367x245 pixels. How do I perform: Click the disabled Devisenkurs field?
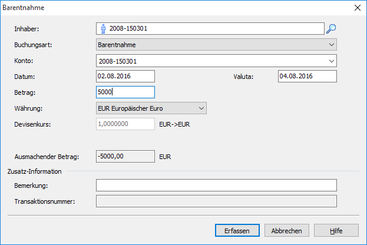pos(125,124)
